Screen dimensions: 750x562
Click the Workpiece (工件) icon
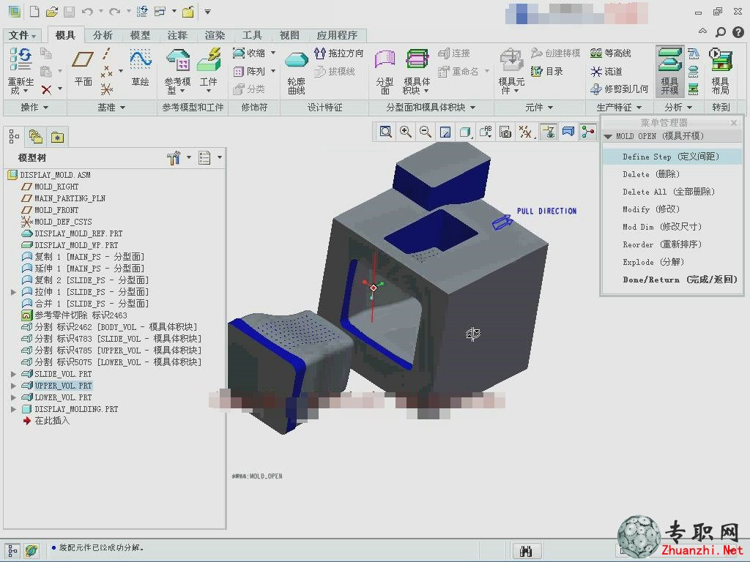coord(209,60)
